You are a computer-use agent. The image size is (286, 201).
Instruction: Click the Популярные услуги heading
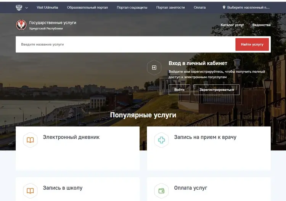pyautogui.click(x=143, y=115)
